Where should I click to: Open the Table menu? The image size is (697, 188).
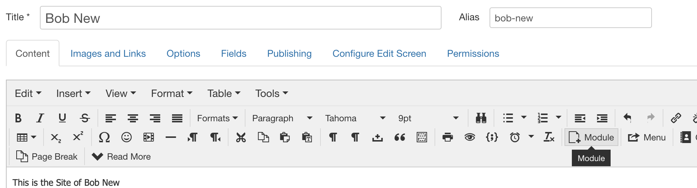point(224,93)
